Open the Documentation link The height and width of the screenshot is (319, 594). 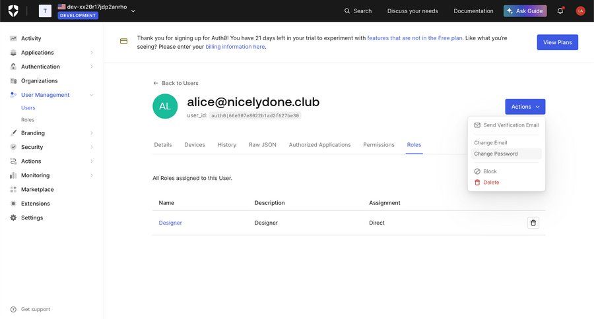coord(473,11)
